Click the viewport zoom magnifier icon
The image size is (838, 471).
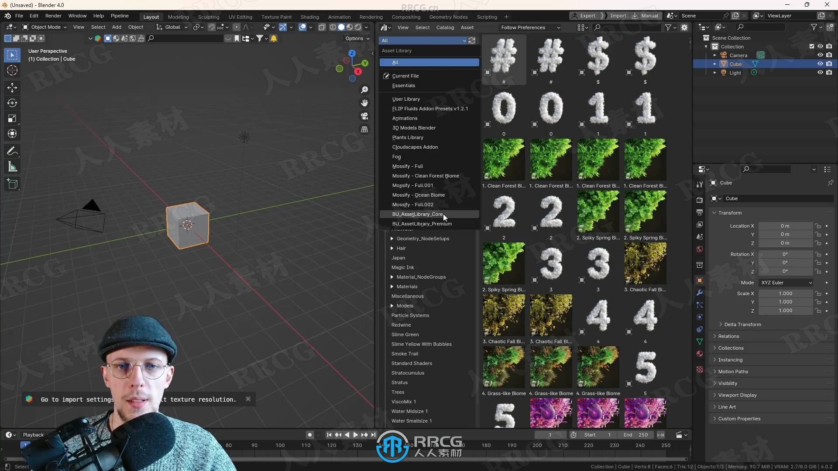point(364,90)
